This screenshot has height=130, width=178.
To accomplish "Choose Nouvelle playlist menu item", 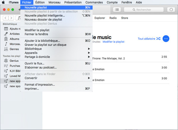I will click(x=56, y=7).
